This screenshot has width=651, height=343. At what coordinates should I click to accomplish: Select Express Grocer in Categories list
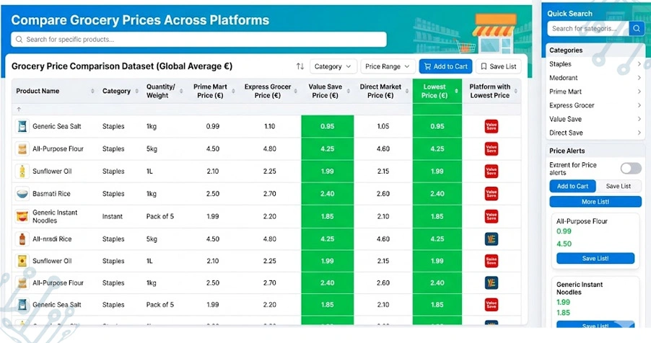click(572, 105)
